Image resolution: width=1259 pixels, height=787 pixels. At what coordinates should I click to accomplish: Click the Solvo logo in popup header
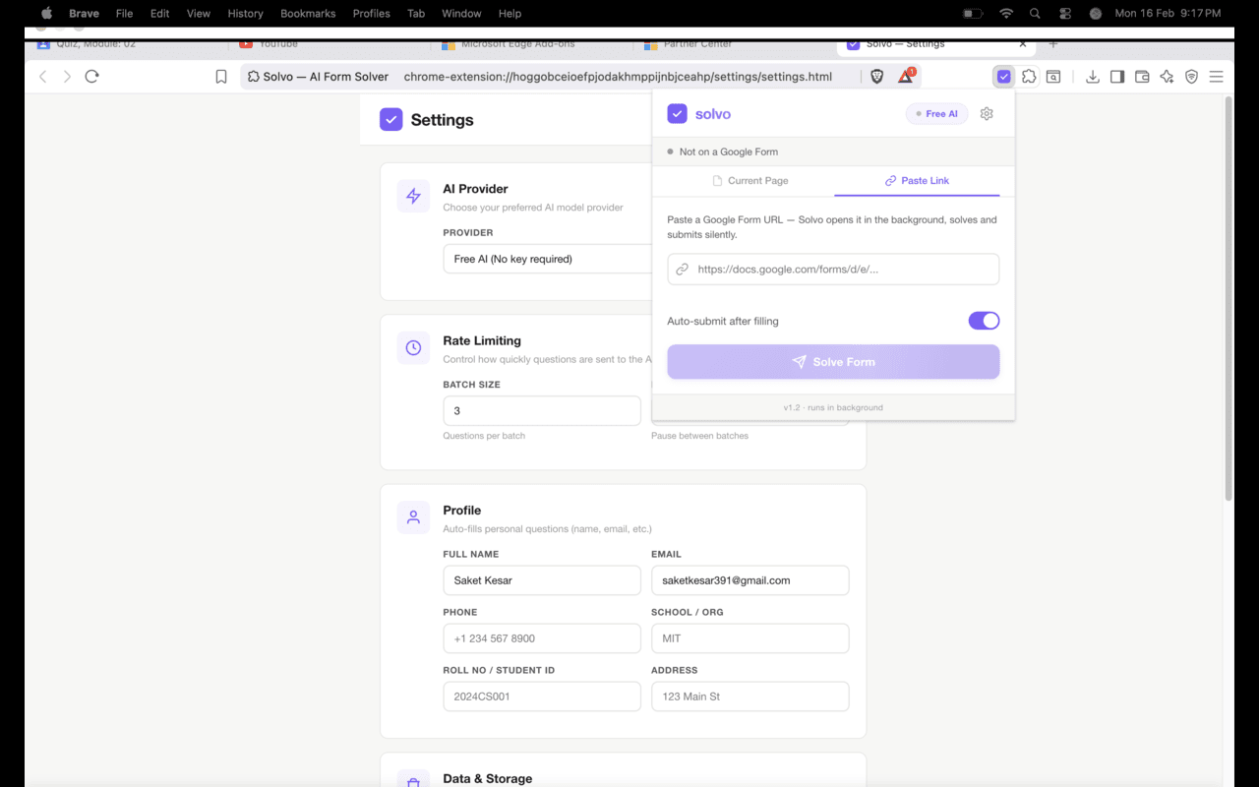coord(677,114)
